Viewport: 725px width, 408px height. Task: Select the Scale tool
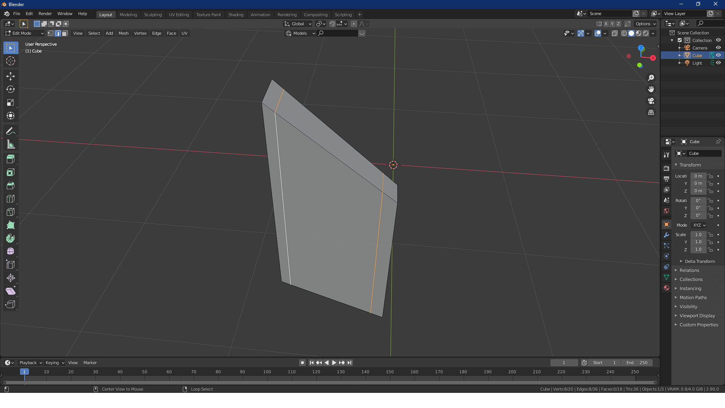tap(11, 103)
